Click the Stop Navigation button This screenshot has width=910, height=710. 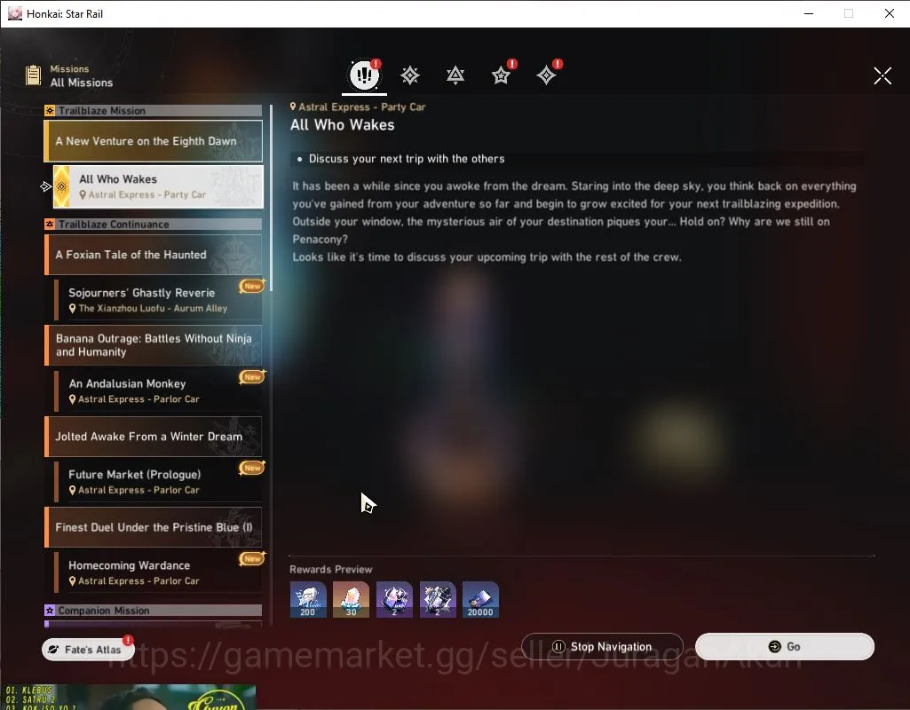[x=603, y=646]
